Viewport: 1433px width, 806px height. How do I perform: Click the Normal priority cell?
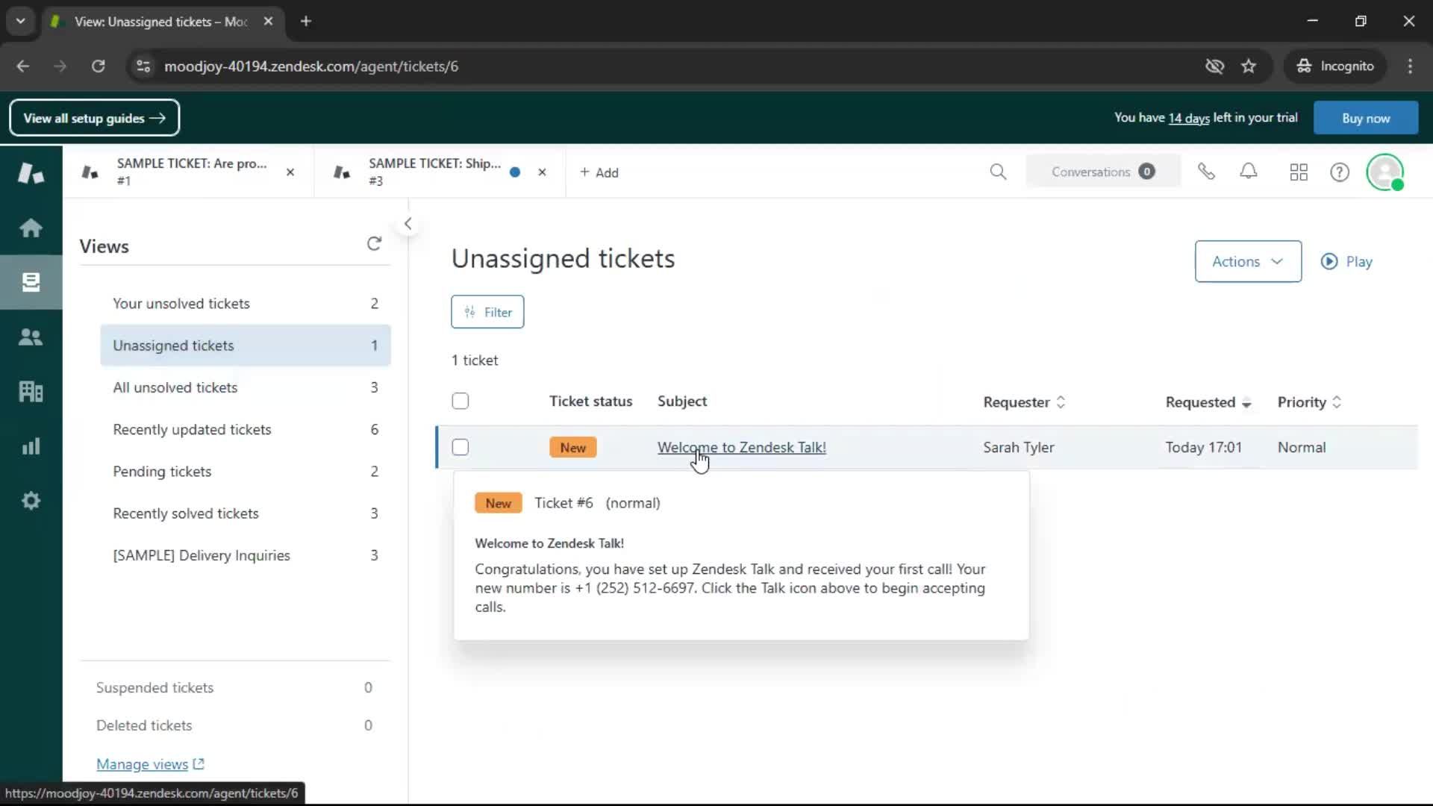[x=1302, y=448]
